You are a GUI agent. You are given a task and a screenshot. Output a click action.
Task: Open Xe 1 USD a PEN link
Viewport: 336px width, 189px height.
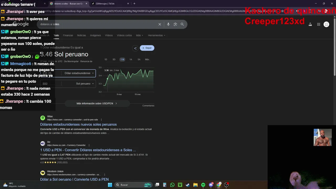pos(88,150)
